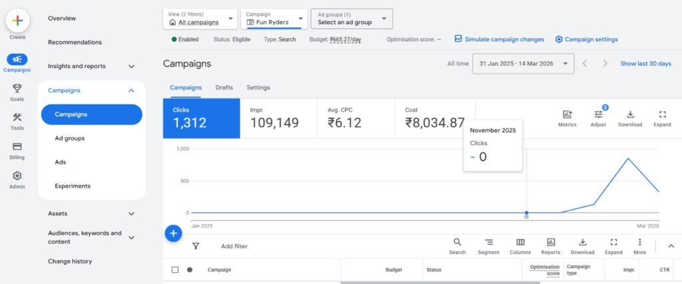Go to the previous date range
Screen dimensions: 682x284
coord(585,63)
